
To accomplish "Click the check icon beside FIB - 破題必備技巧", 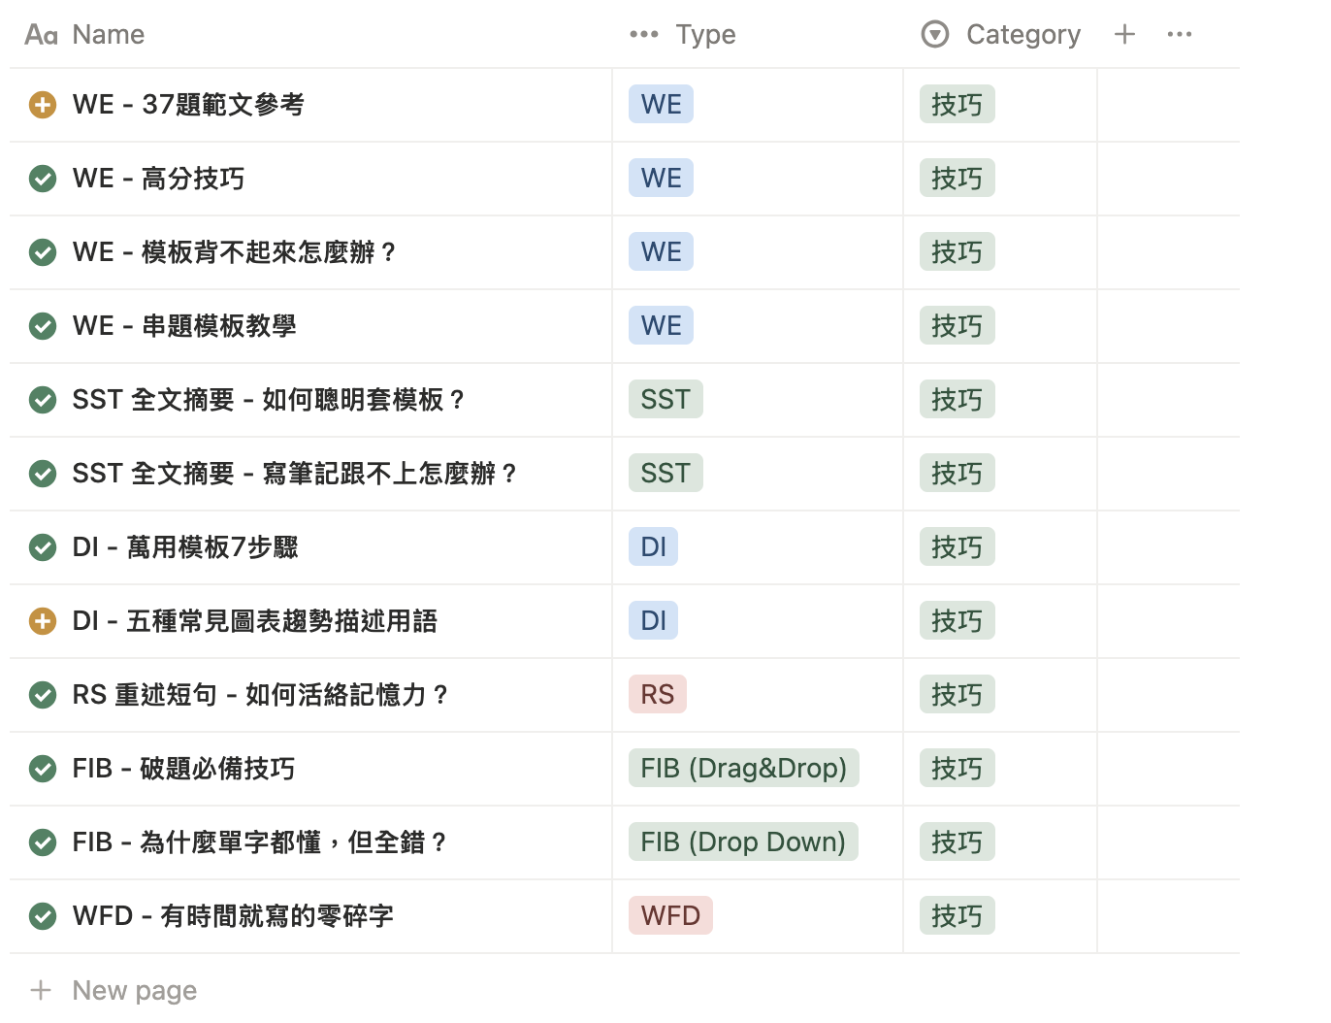I will pos(43,769).
